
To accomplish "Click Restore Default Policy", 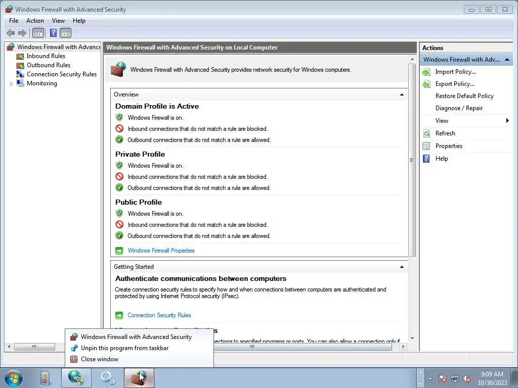I will 464,96.
